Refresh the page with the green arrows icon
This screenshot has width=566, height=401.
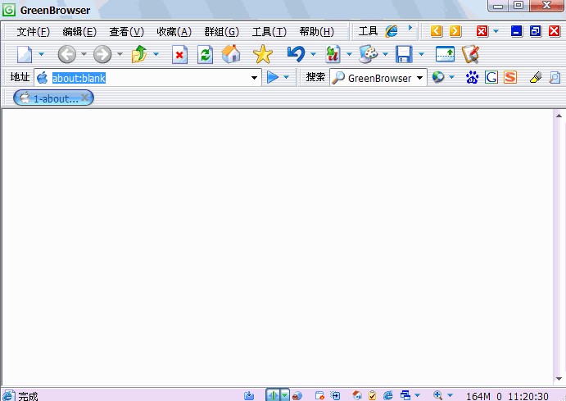coord(205,55)
